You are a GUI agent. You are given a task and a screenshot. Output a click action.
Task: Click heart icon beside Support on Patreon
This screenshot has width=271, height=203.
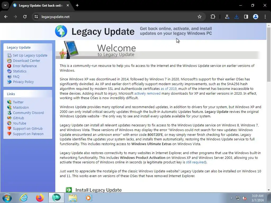[9, 134]
